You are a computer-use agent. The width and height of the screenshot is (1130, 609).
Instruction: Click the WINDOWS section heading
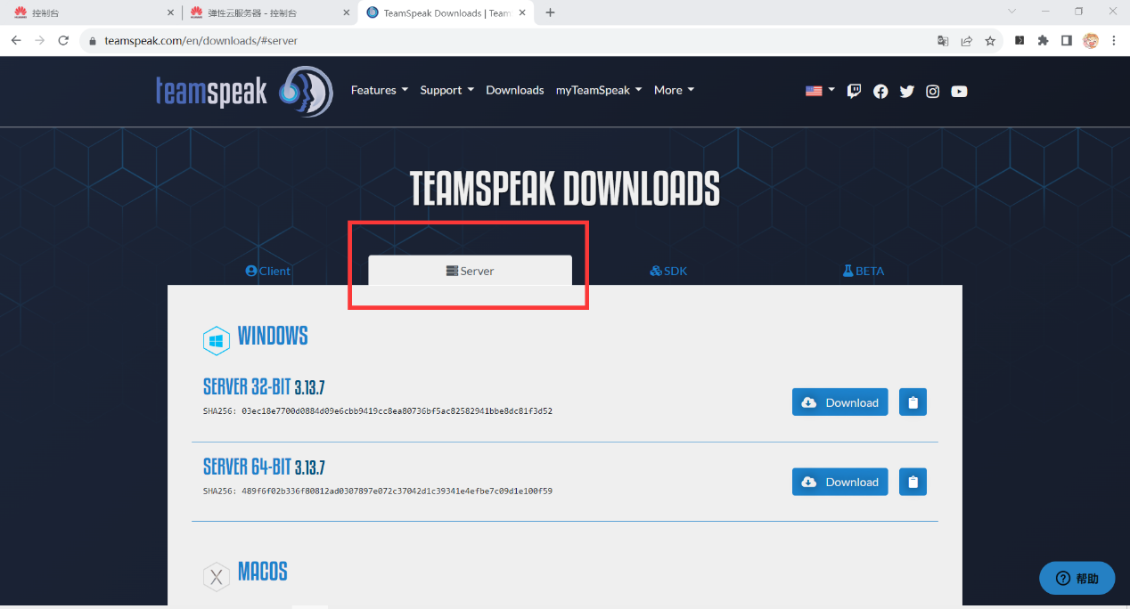pyautogui.click(x=273, y=336)
